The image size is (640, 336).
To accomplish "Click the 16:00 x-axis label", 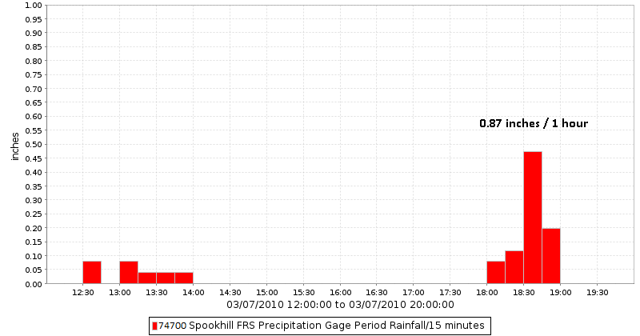I will (x=341, y=293).
